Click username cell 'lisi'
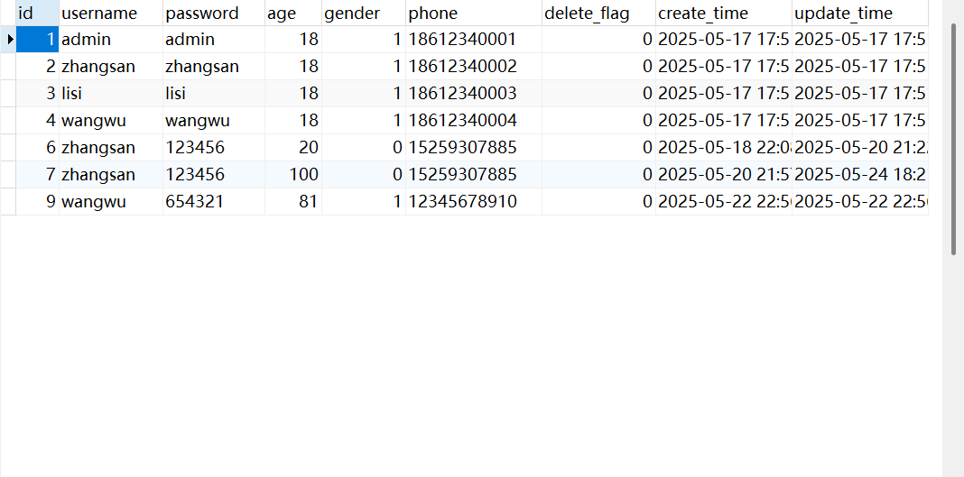The width and height of the screenshot is (964, 477). tap(111, 93)
